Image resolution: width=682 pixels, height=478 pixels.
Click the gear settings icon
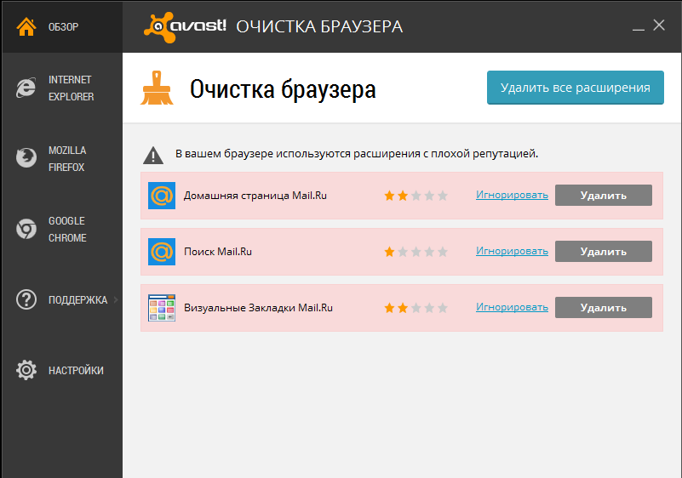(x=26, y=370)
